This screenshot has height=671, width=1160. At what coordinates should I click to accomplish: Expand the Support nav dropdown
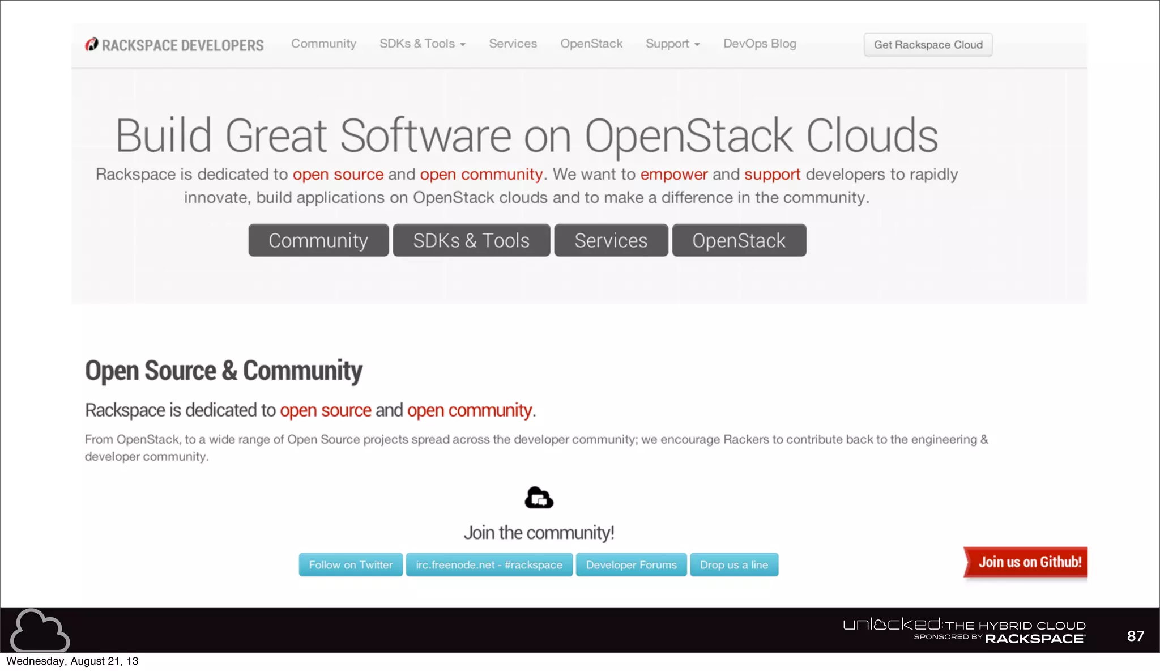pyautogui.click(x=672, y=44)
